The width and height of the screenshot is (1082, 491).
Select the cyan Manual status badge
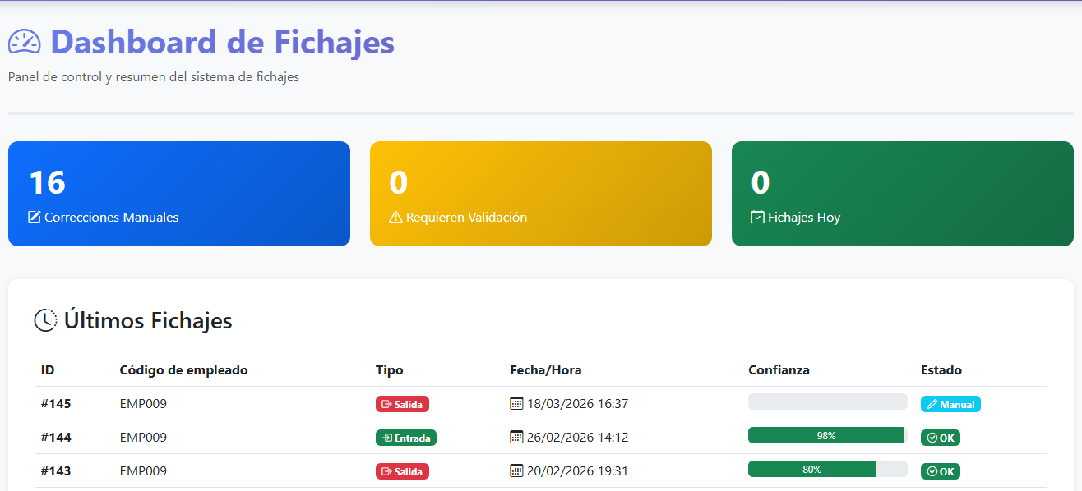point(950,403)
